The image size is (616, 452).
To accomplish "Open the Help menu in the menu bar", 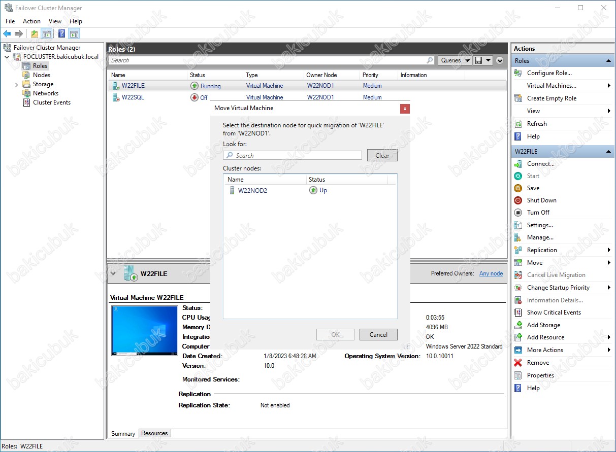I will [76, 21].
